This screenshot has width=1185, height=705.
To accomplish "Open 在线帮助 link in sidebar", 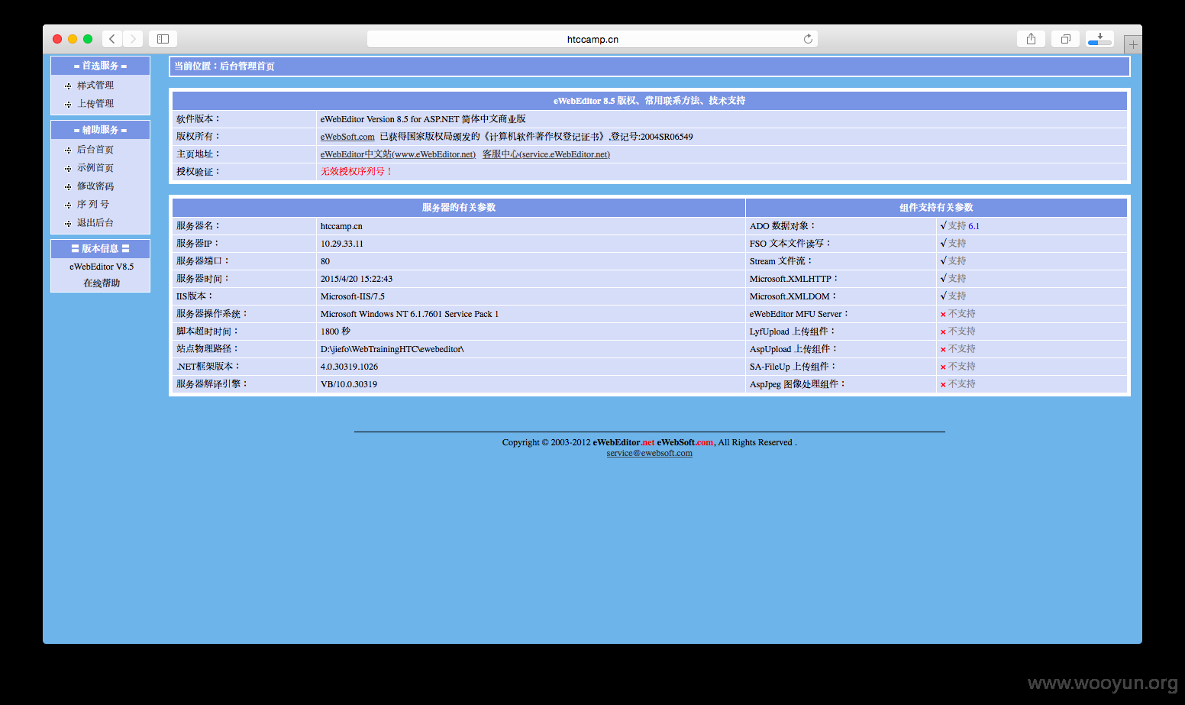I will pyautogui.click(x=102, y=283).
